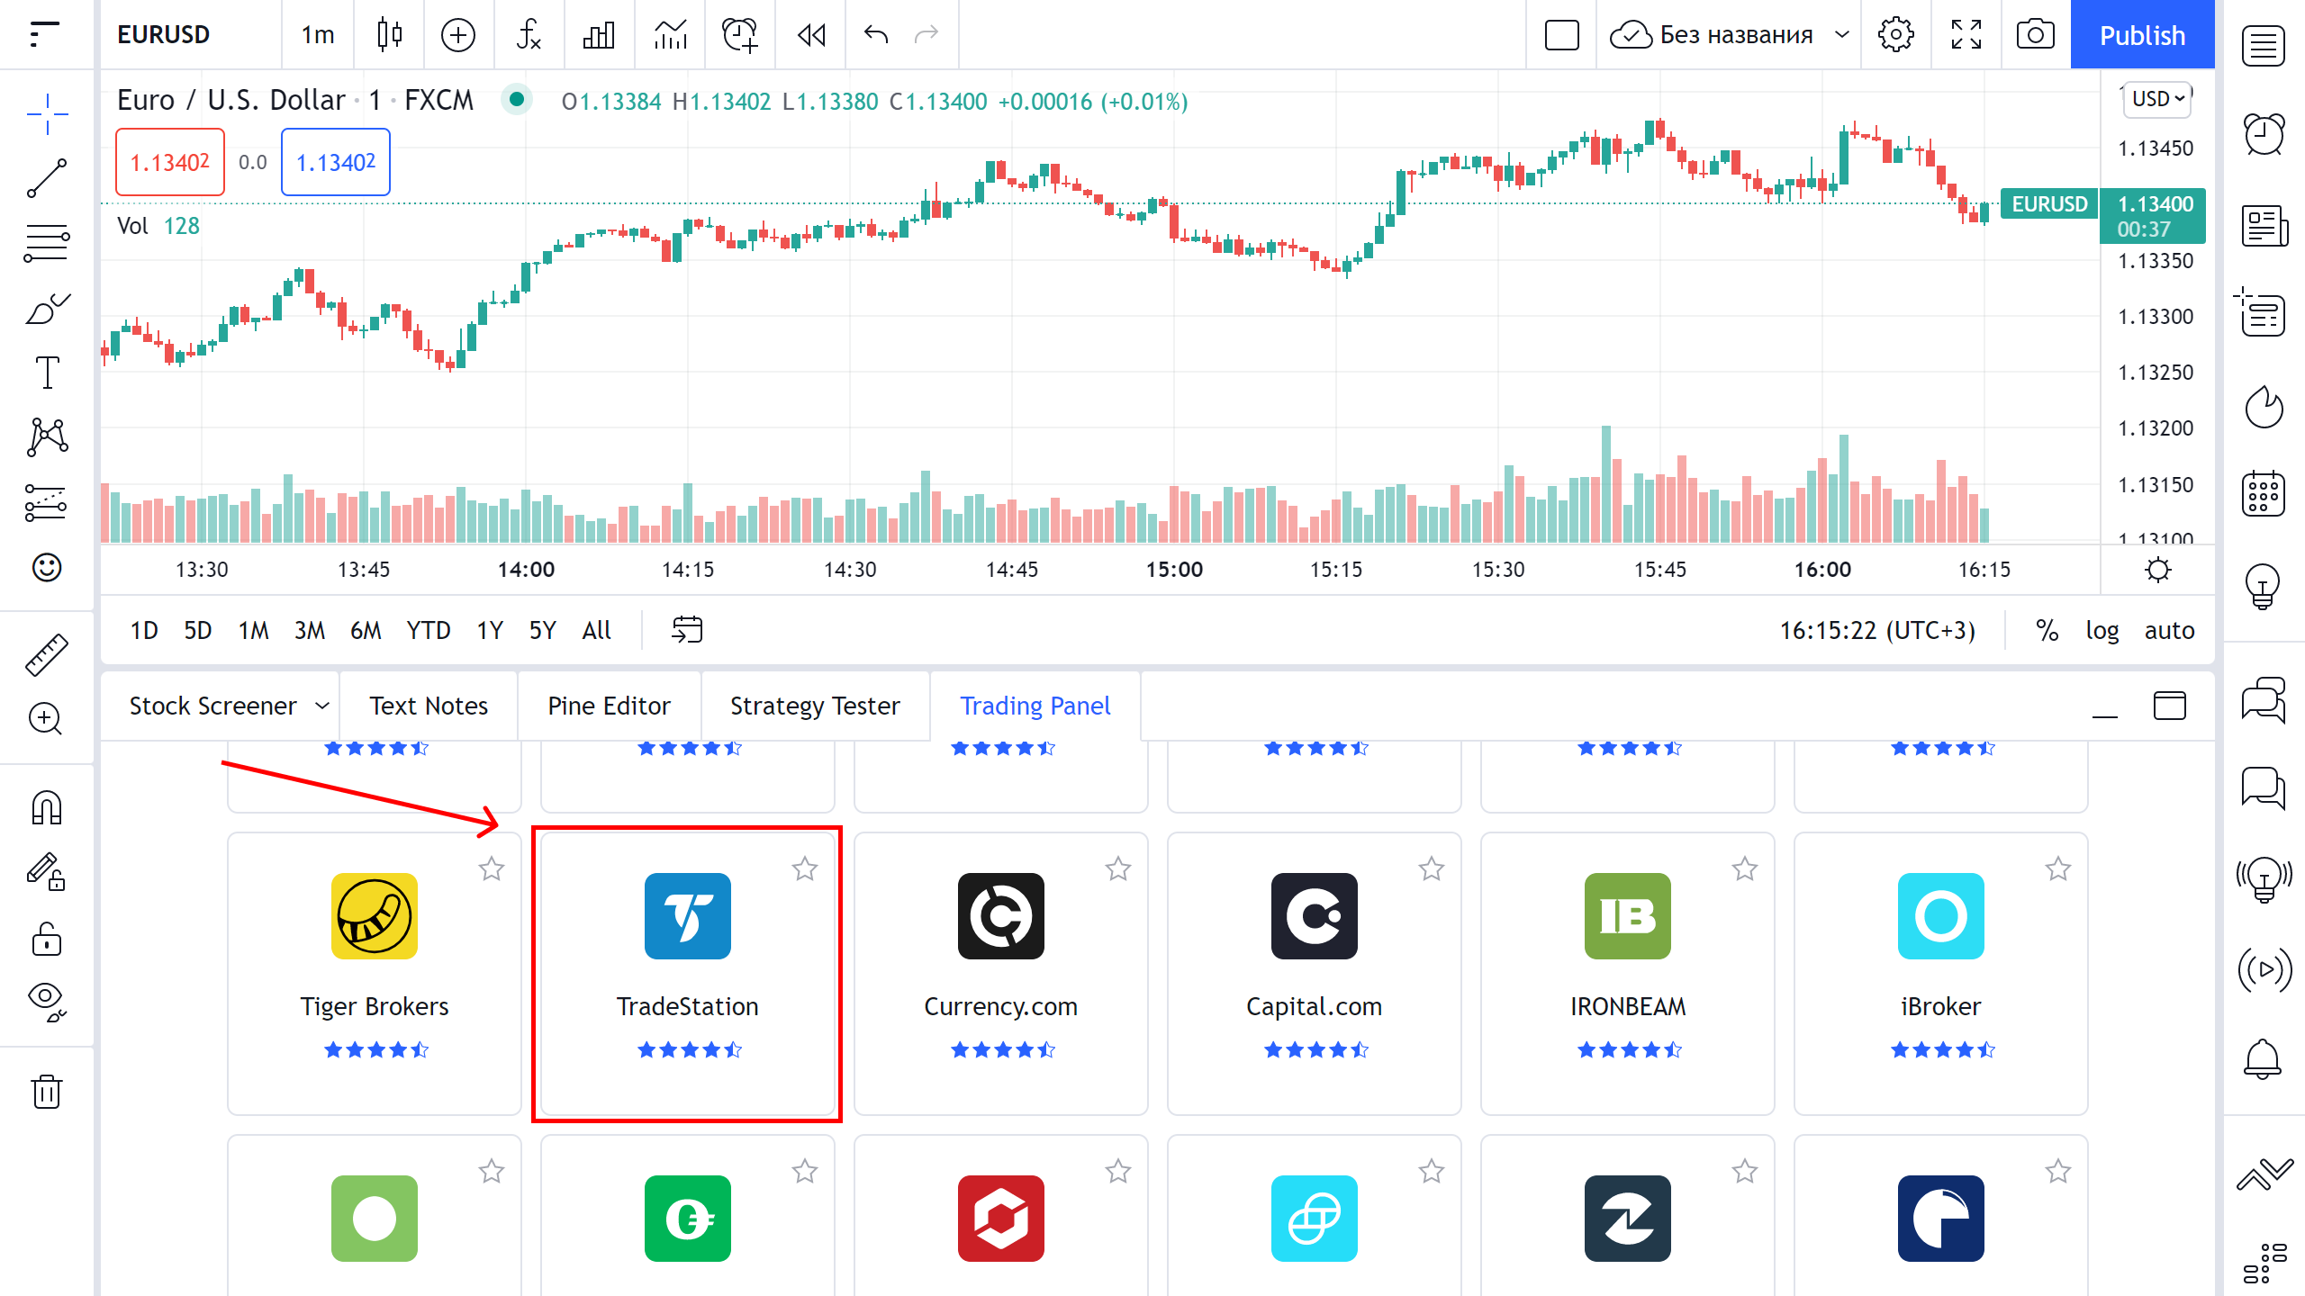Toggle log scale mode

click(2102, 630)
